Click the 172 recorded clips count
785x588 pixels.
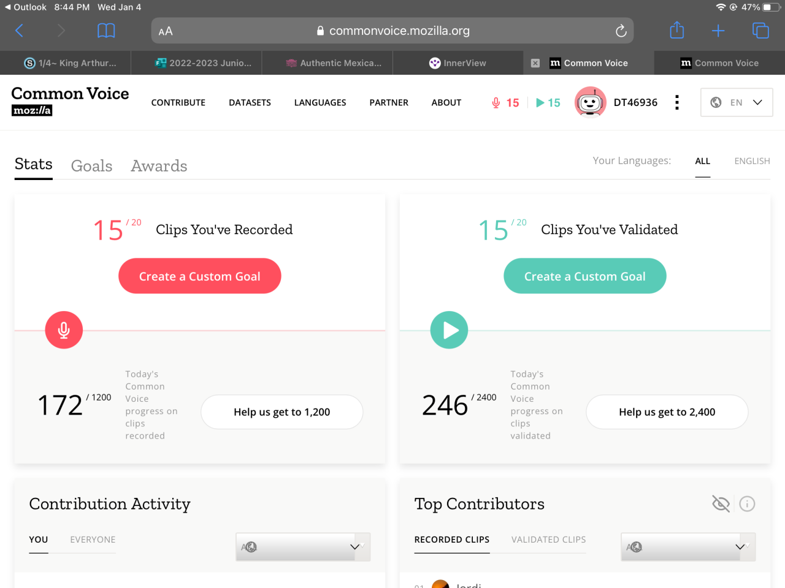[60, 405]
